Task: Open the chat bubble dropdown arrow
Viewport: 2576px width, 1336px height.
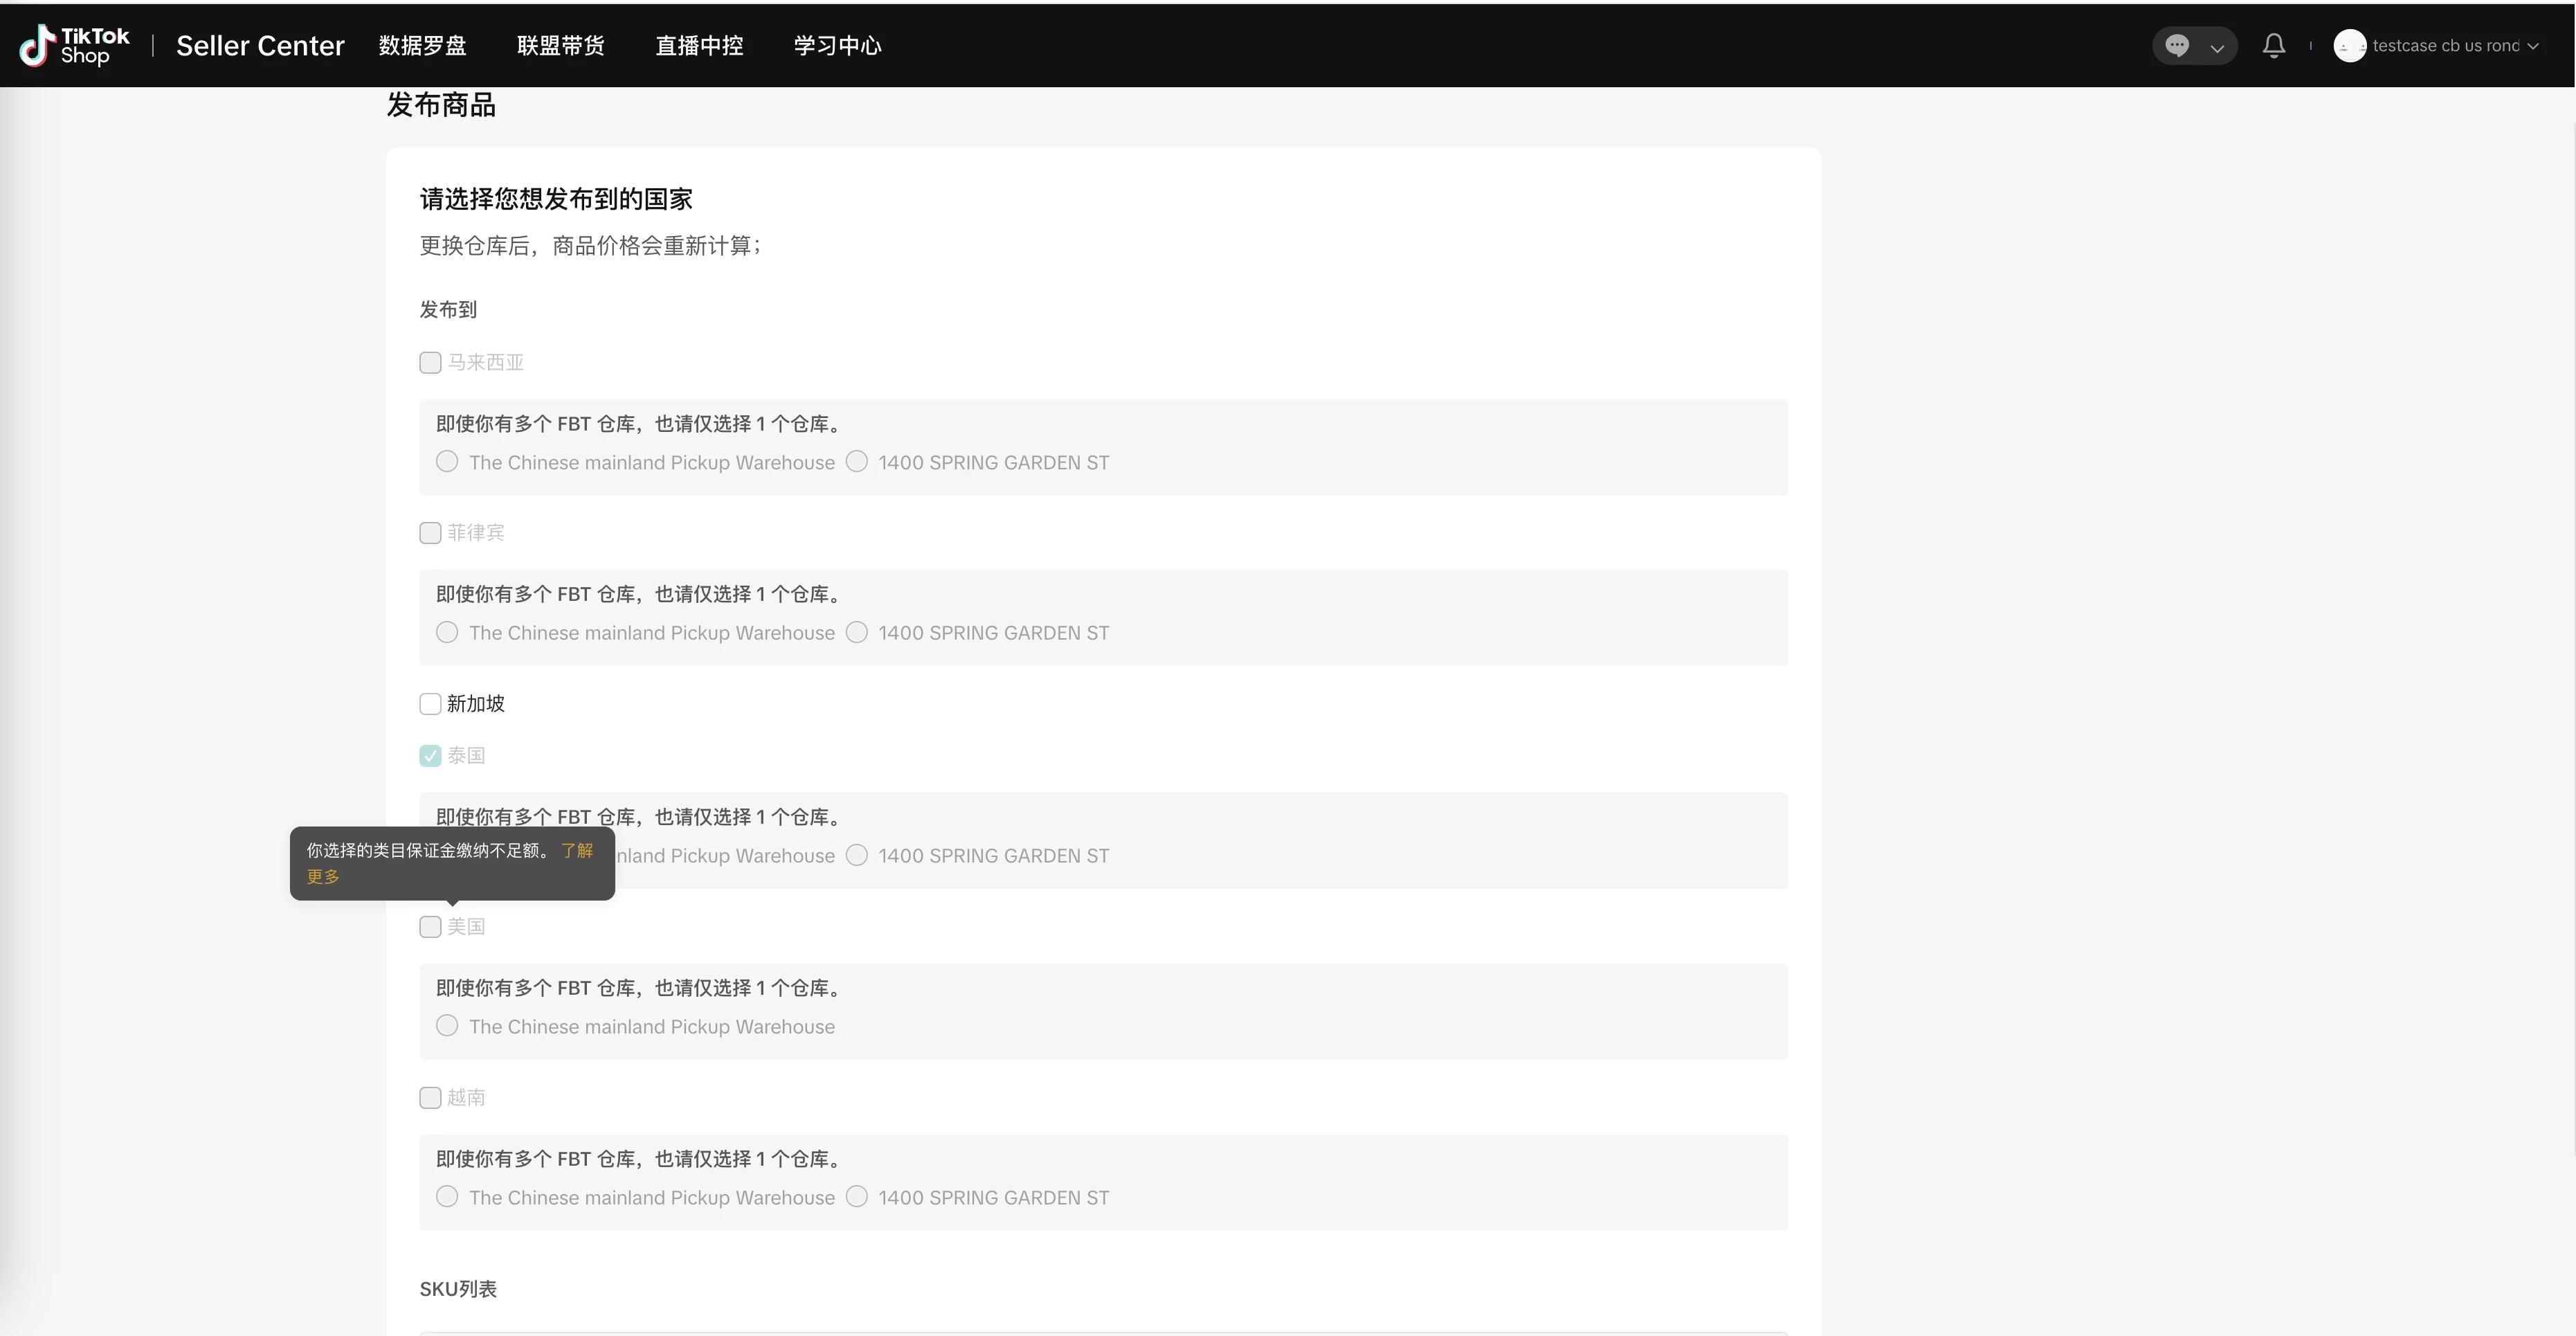Action: tap(2218, 45)
